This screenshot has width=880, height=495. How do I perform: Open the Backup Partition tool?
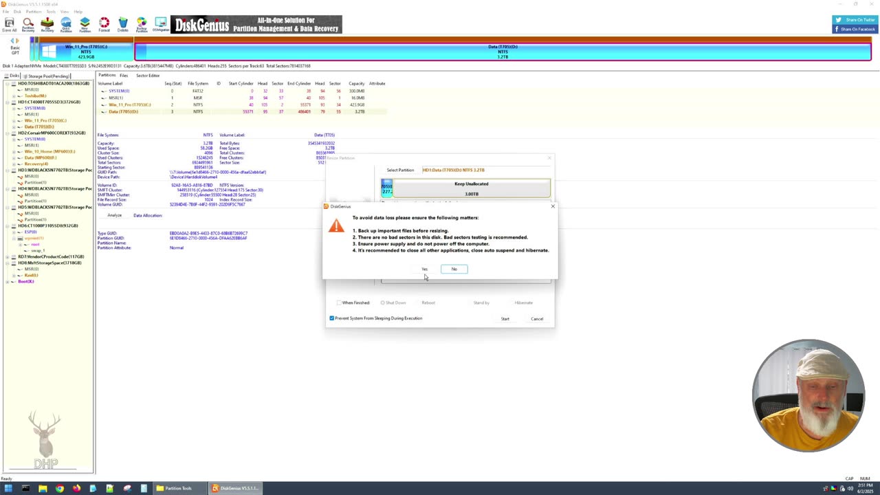click(x=142, y=25)
